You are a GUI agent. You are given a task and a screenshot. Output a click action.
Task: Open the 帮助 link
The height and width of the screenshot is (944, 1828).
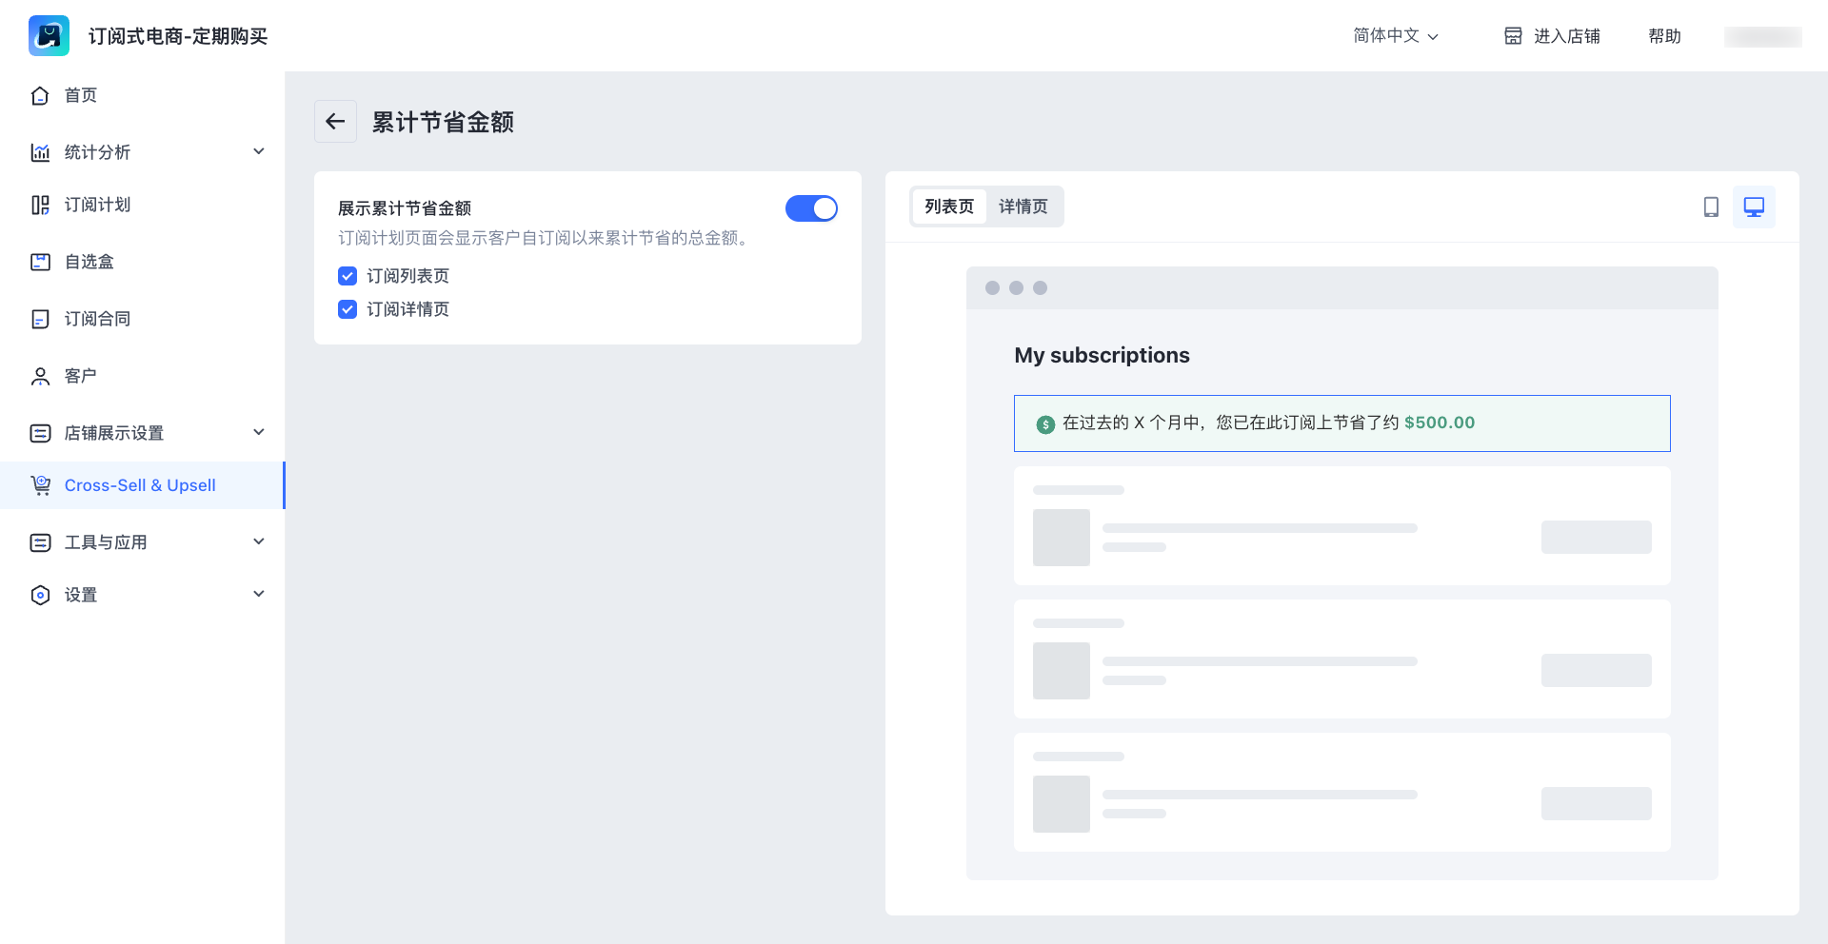(x=1664, y=36)
